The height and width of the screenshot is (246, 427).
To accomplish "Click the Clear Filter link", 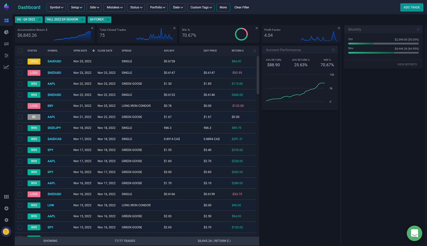I will 242,7.
